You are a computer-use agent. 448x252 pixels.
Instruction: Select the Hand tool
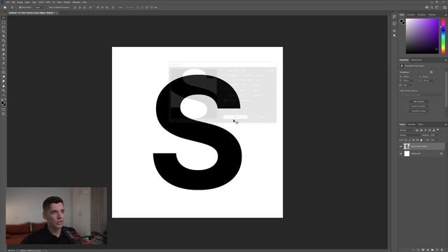click(3, 85)
